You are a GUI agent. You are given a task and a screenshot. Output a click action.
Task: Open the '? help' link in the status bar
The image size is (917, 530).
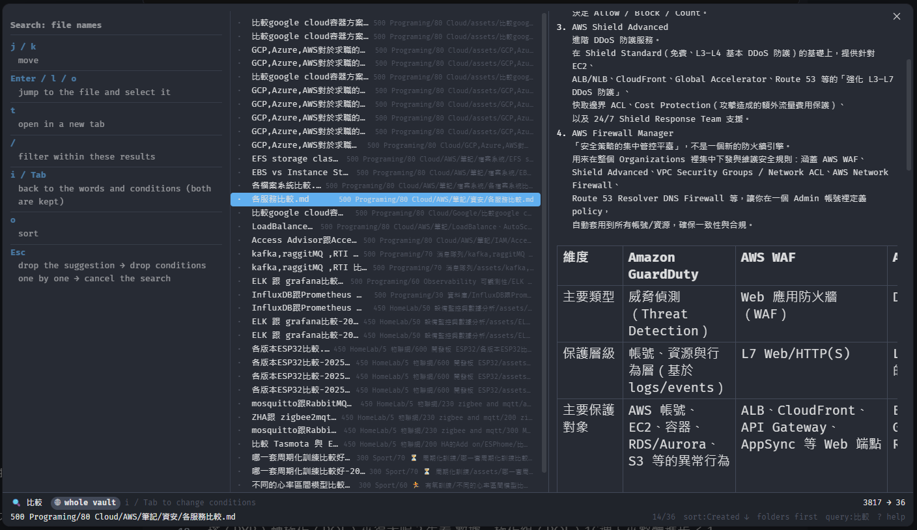tap(891, 517)
